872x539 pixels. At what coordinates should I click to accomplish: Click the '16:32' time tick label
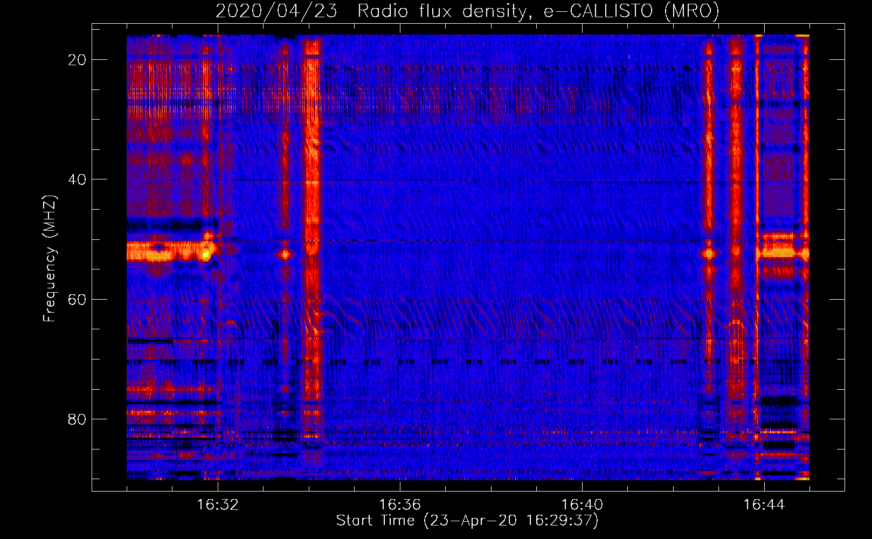tap(218, 505)
